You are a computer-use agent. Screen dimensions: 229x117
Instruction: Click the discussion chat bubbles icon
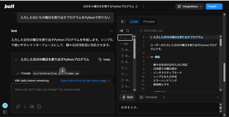32,107
